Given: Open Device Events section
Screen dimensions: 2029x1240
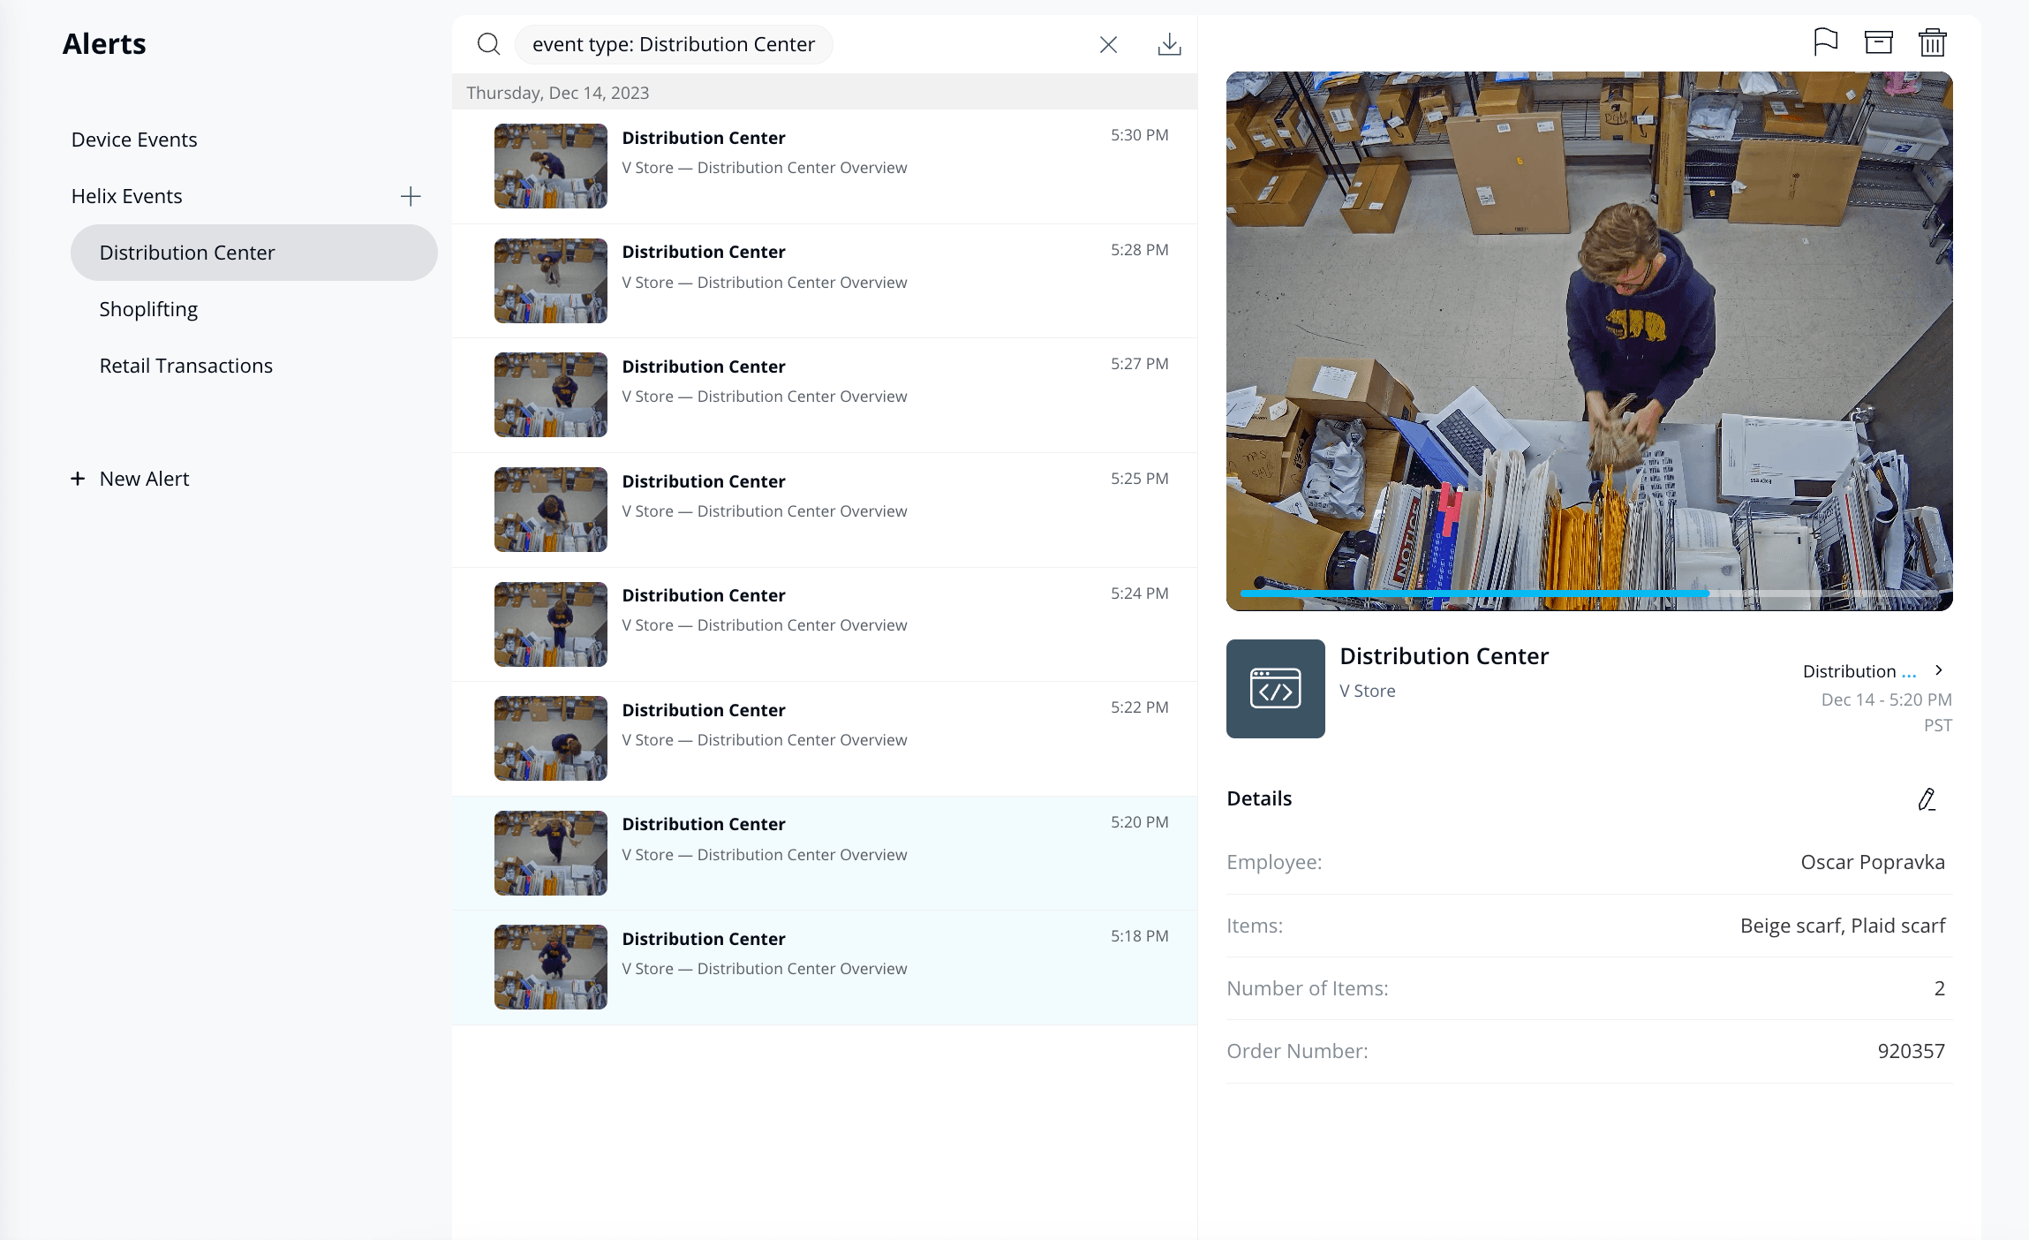Looking at the screenshot, I should tap(134, 140).
